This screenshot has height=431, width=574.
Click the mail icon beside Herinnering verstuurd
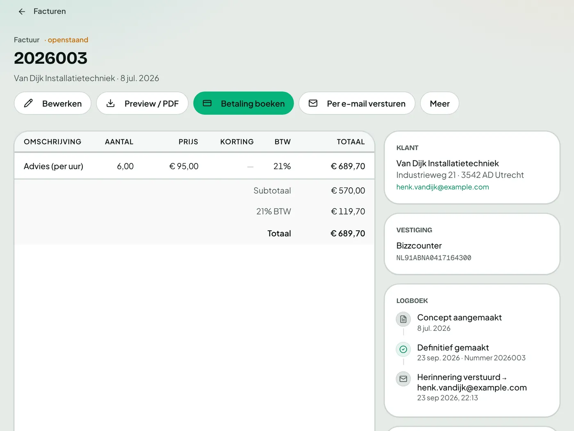point(403,379)
